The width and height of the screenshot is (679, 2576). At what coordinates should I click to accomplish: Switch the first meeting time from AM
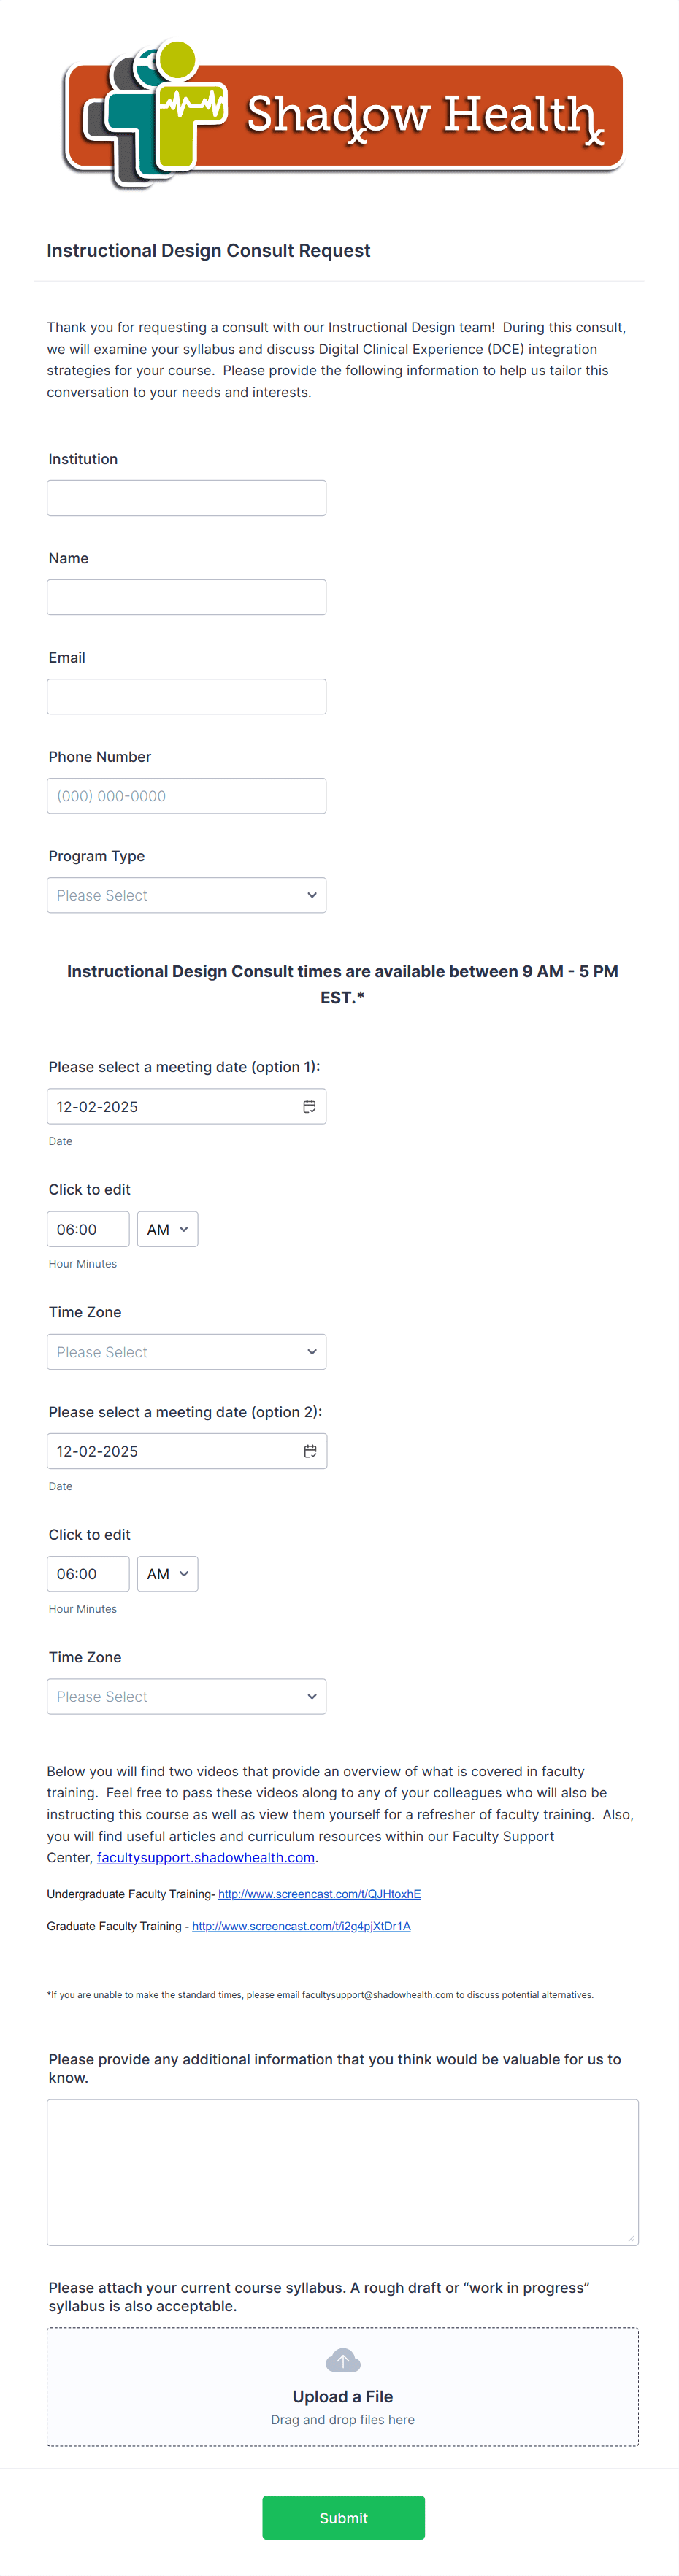coord(167,1229)
